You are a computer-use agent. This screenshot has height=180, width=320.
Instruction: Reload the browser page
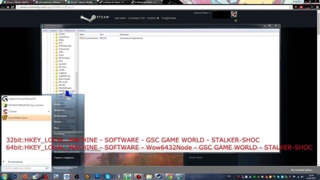12,7
